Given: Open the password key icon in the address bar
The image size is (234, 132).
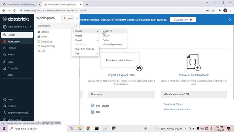Looking at the screenshot, I should (207, 11).
